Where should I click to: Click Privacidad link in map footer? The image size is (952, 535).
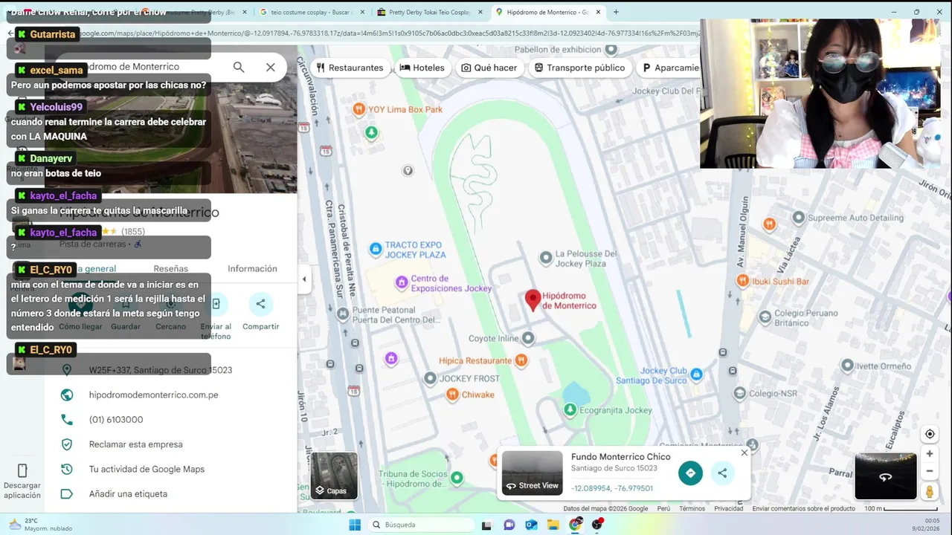point(729,509)
